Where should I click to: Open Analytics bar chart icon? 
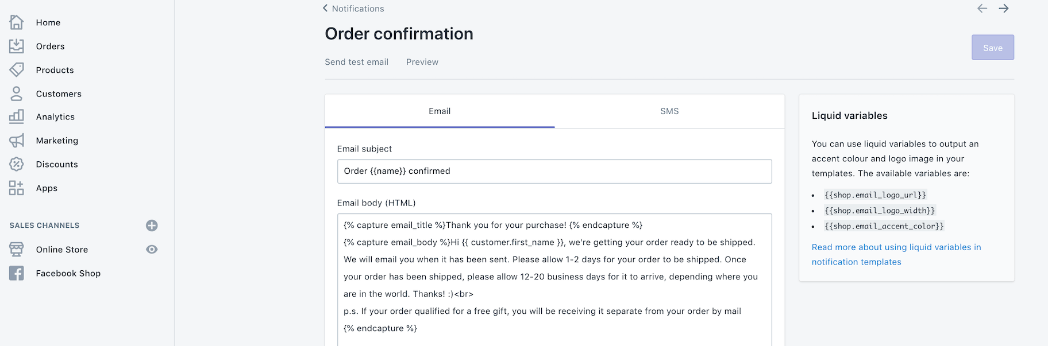[17, 116]
